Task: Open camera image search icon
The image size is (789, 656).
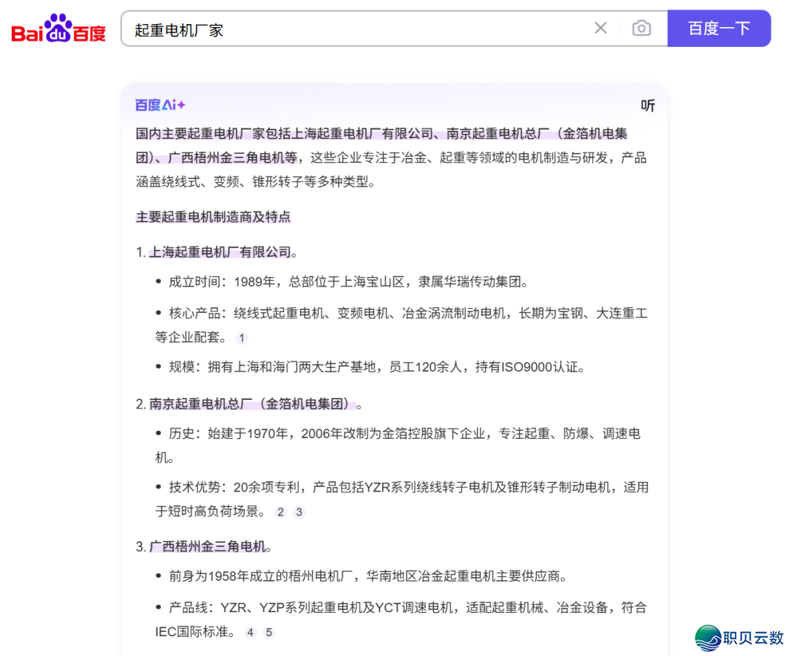Action: click(x=641, y=29)
